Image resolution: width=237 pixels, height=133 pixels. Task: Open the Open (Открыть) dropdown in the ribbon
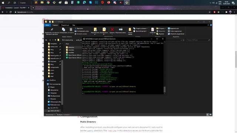[x=161, y=28]
